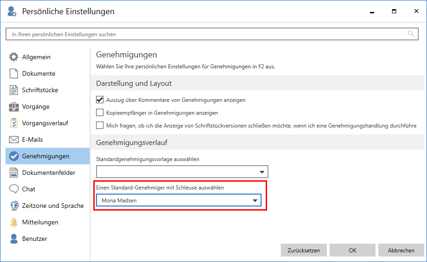Confirm settings with the OK button

[353, 251]
